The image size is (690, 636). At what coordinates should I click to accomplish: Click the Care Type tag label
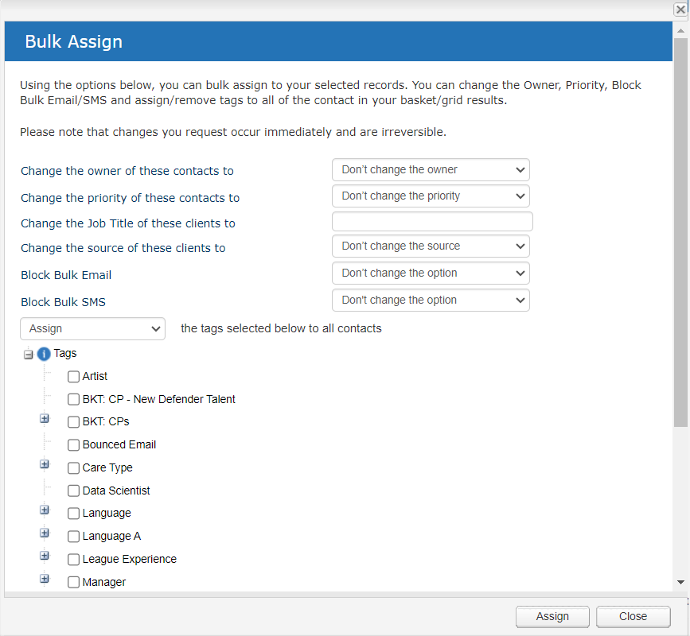point(107,468)
